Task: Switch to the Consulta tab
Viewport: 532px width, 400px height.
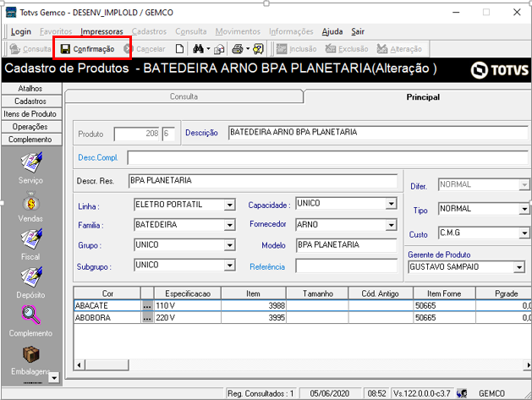Action: coord(184,96)
